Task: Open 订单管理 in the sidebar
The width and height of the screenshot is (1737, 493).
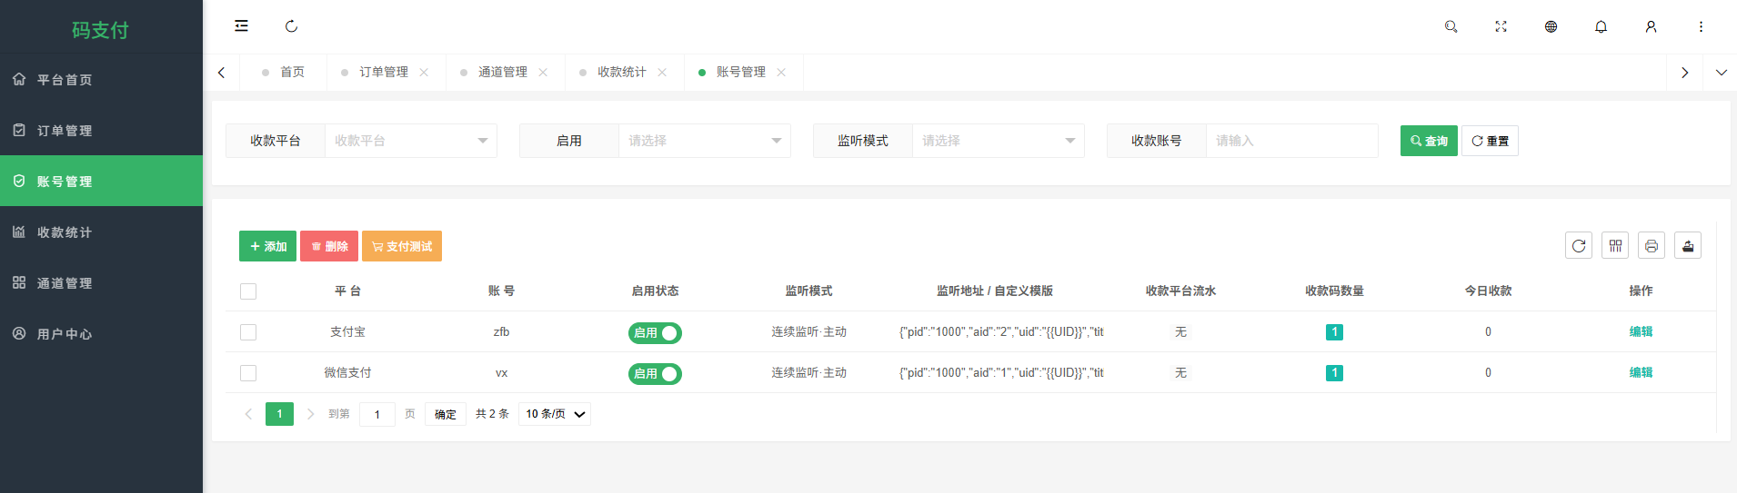Action: [x=101, y=130]
